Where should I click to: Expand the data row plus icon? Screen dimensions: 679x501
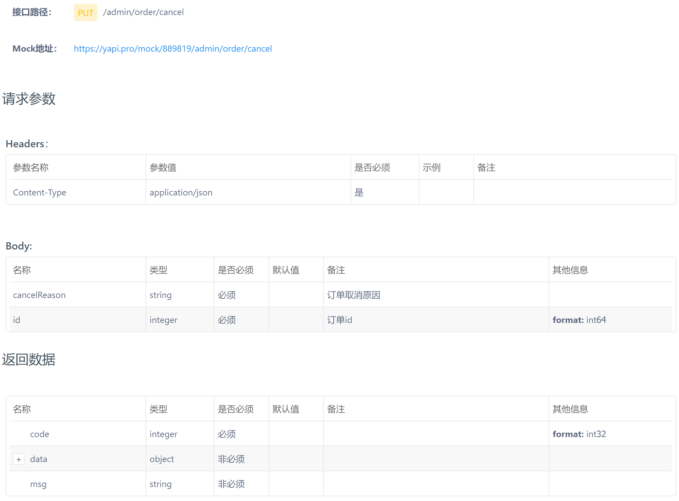(x=19, y=459)
